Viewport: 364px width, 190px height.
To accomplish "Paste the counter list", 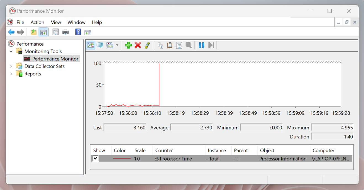I will (x=170, y=45).
